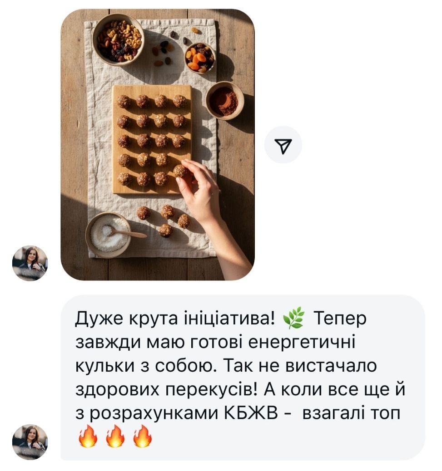Tap the paper-plane forward icon beside the photo

(x=283, y=145)
